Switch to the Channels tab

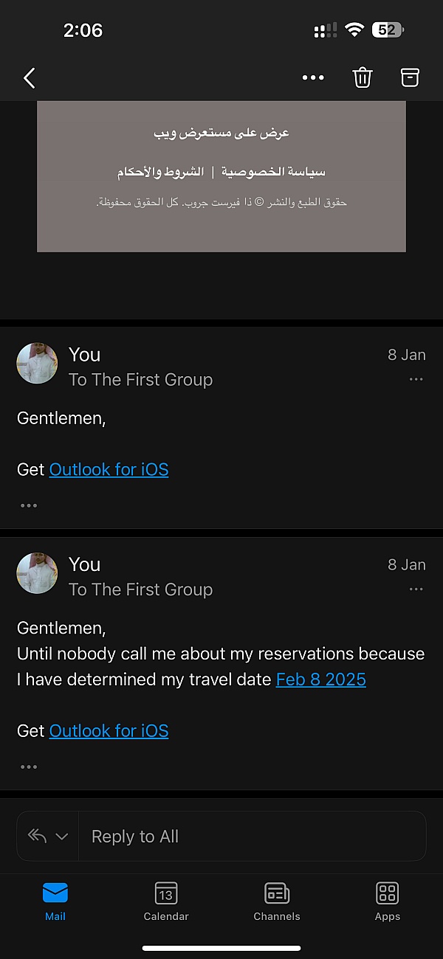[277, 901]
